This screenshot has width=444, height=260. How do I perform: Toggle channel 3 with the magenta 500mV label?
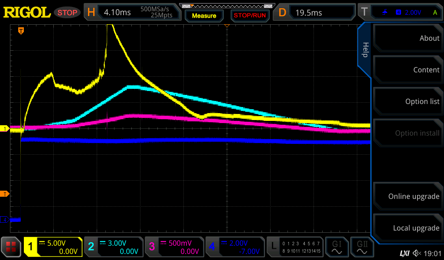pyautogui.click(x=173, y=247)
